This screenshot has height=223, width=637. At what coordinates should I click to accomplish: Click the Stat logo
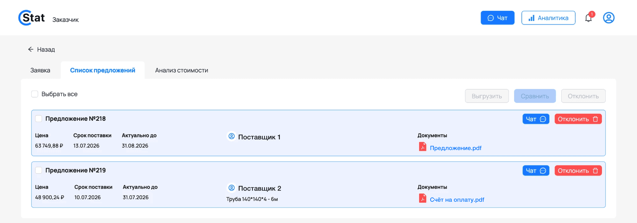[x=32, y=18]
